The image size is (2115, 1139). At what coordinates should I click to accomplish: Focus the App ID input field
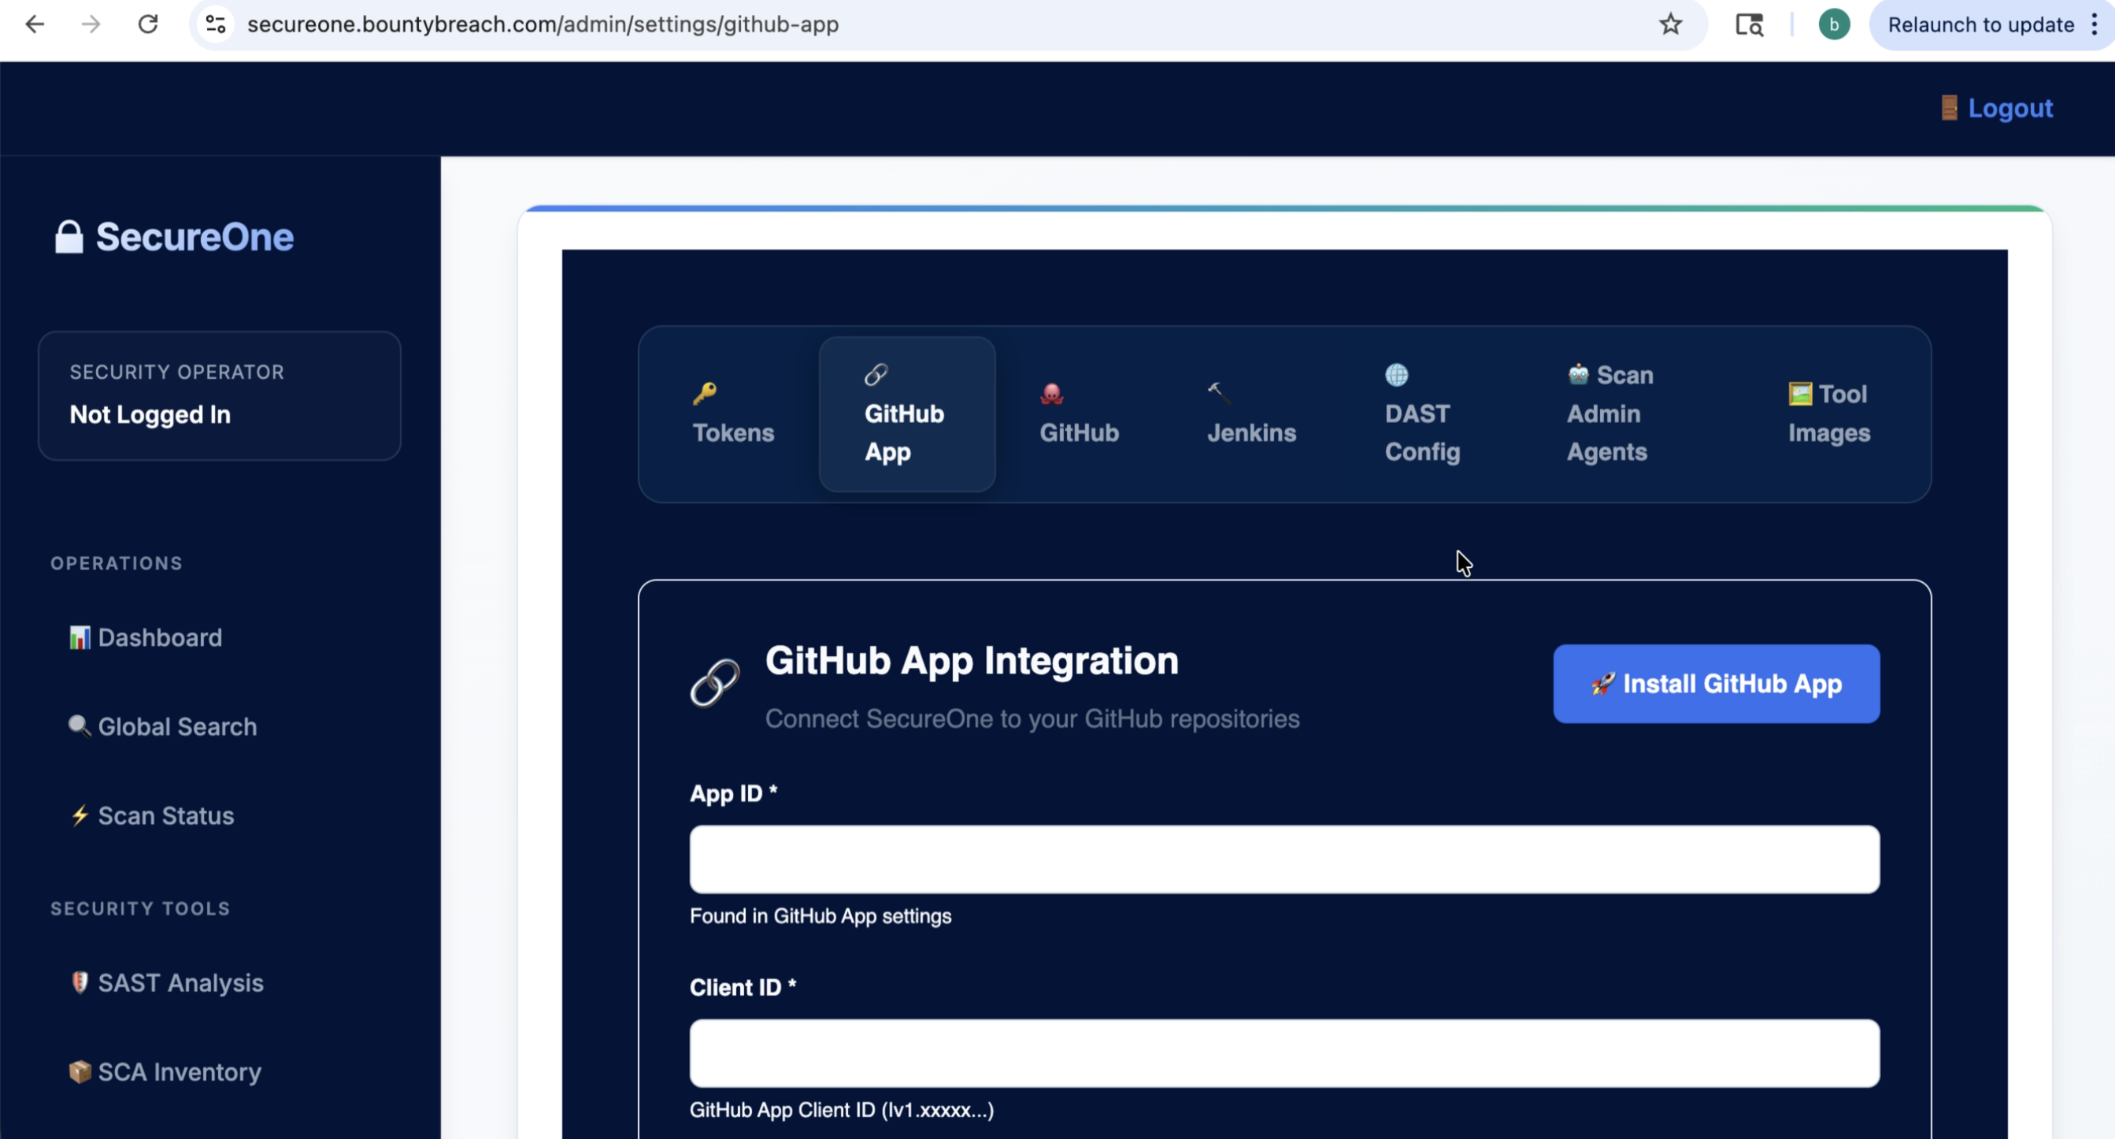(1284, 859)
